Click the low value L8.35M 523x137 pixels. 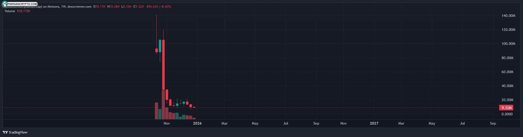(x=127, y=7)
